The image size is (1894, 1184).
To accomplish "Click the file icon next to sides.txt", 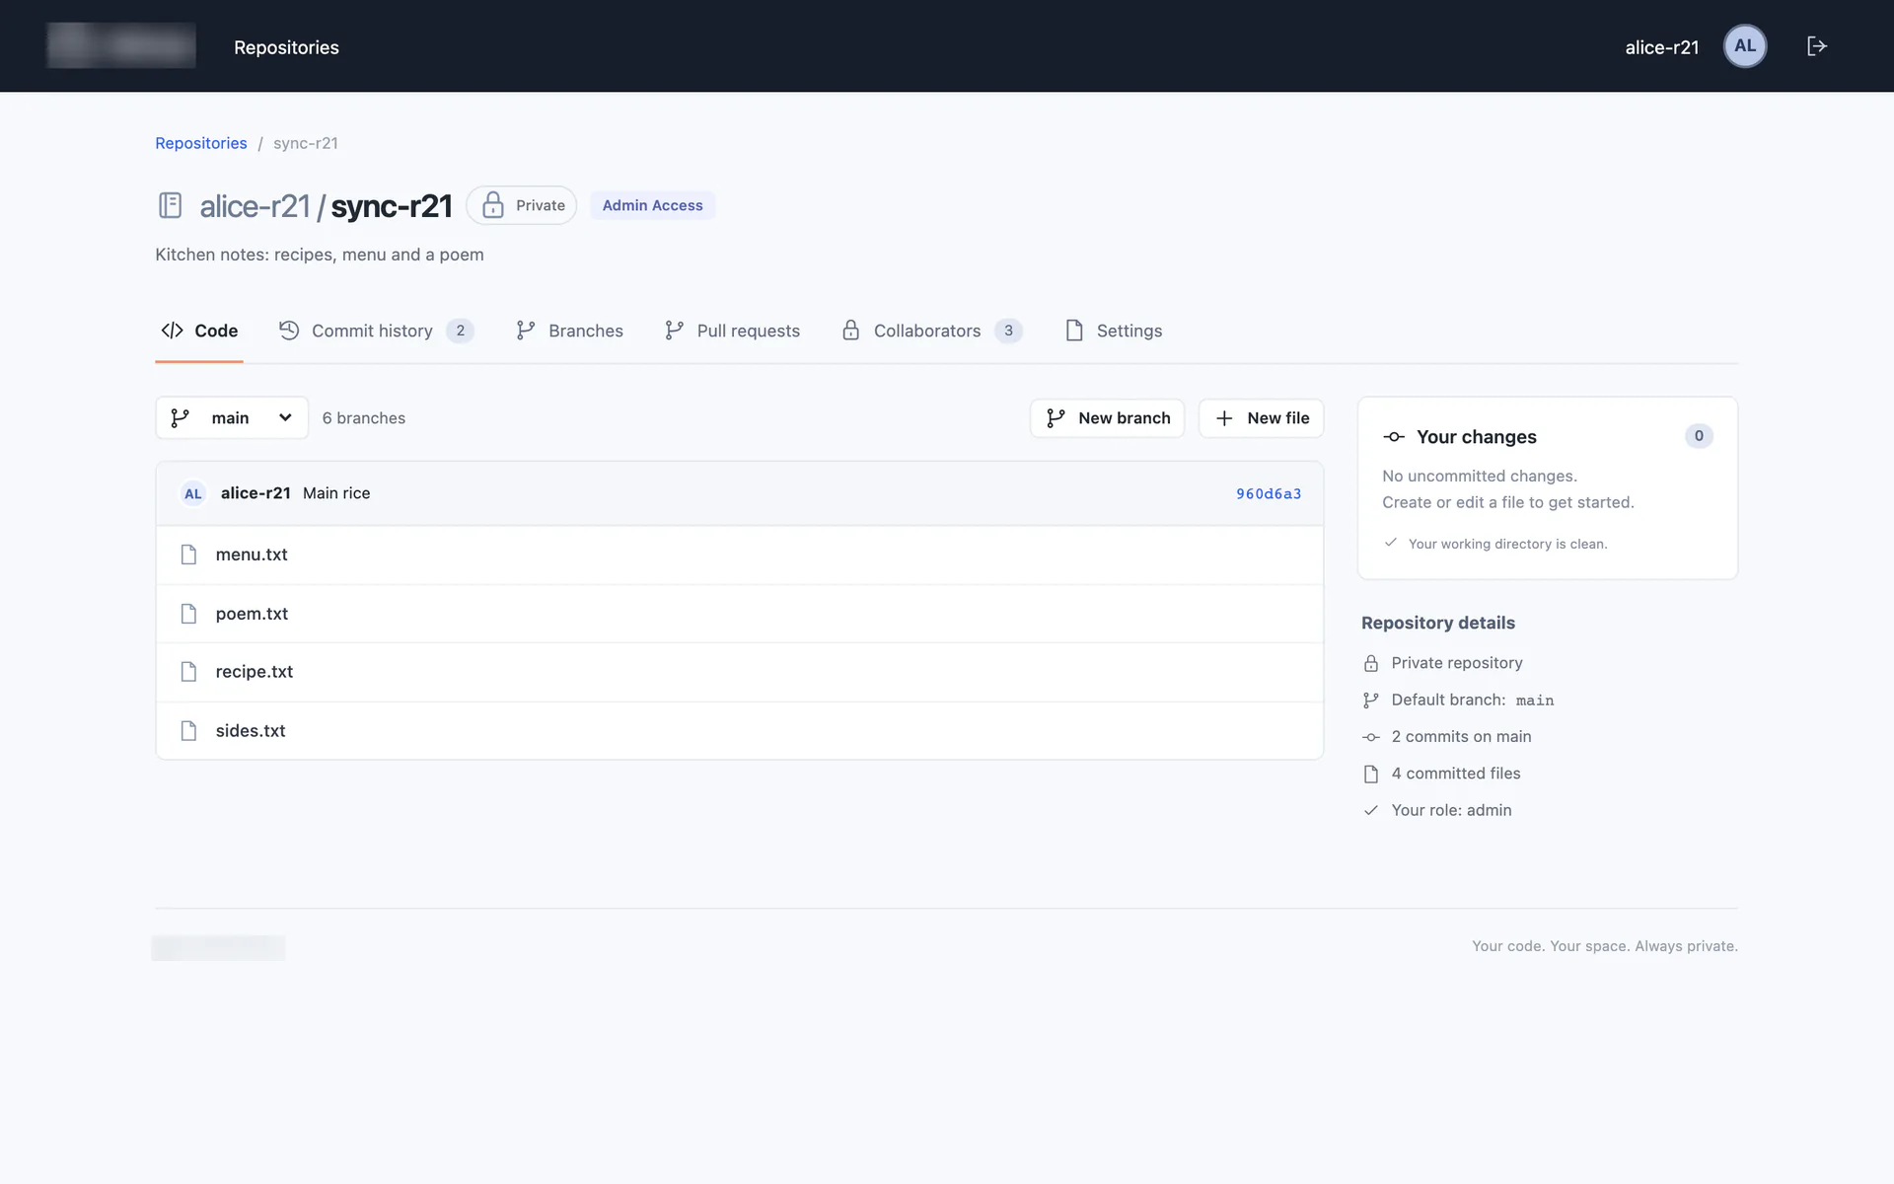I will [188, 731].
